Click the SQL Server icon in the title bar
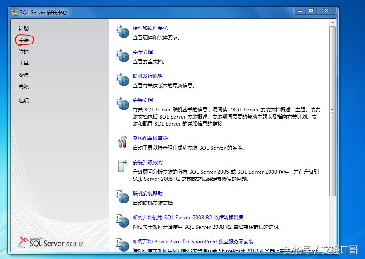365x259 pixels. (x=14, y=12)
